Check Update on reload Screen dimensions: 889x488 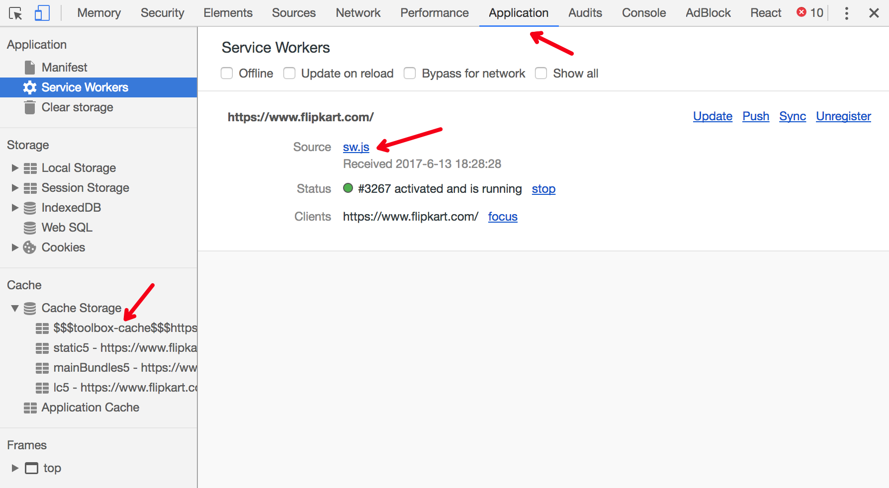click(289, 73)
